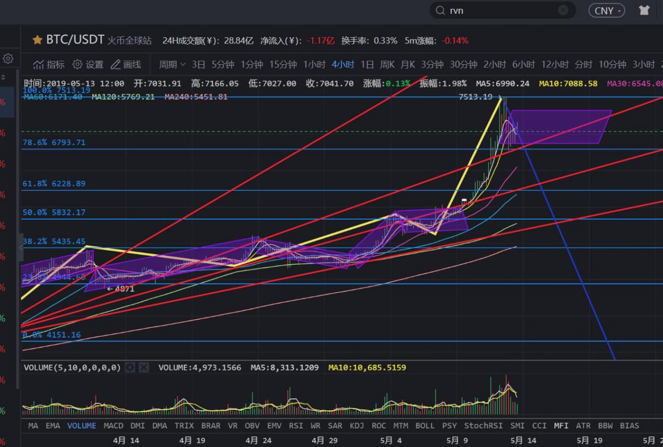The width and height of the screenshot is (663, 447).
Task: Toggle MA indicator at the bottom
Action: 33,426
